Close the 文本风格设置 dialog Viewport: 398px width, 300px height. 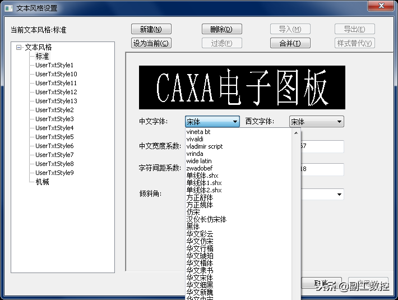click(x=381, y=6)
